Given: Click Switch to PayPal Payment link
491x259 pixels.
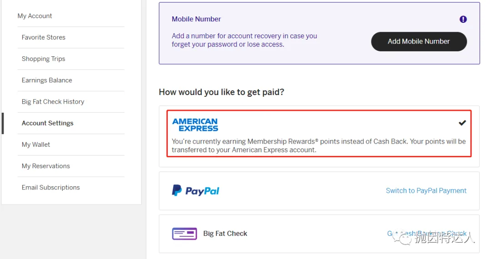Looking at the screenshot, I should [x=426, y=190].
